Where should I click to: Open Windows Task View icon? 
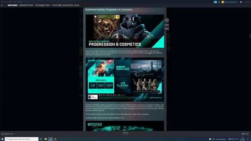click(x=41, y=139)
